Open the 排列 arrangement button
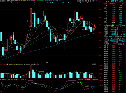Image resolution: width=126 pixels, height=93 pixels. click(93, 1)
